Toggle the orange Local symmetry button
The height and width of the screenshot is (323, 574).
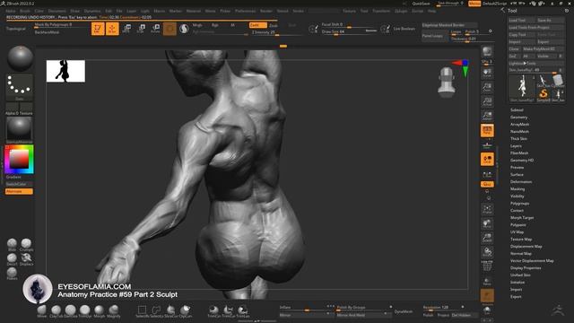click(x=487, y=160)
